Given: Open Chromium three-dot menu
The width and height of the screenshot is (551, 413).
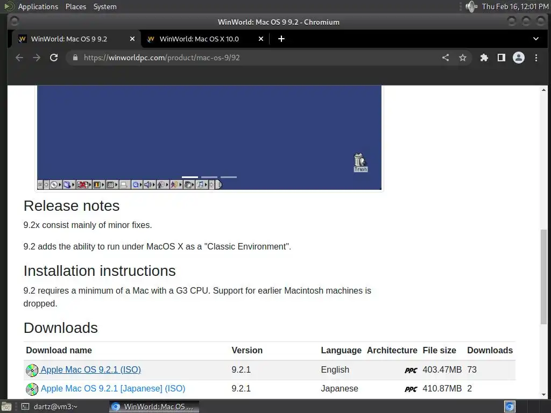Looking at the screenshot, I should click(536, 58).
